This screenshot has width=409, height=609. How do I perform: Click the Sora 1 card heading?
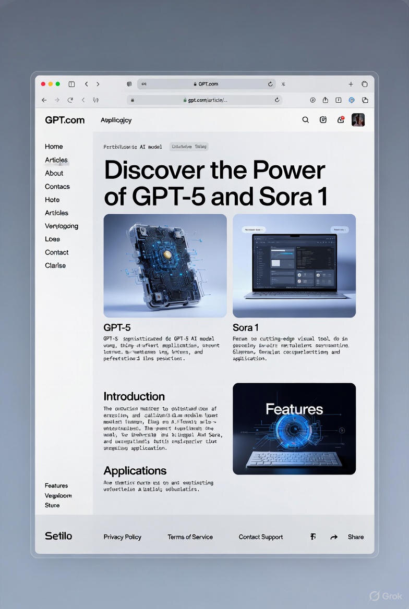(x=246, y=327)
